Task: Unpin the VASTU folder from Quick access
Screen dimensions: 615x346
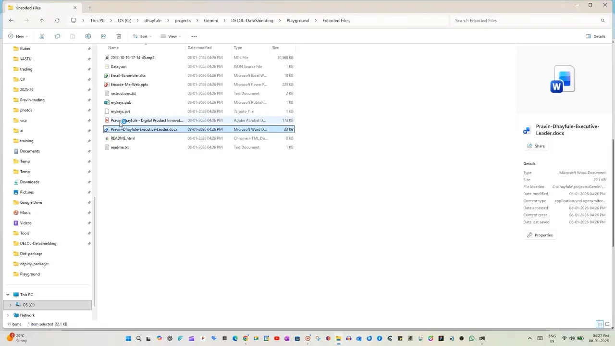Action: (89, 59)
